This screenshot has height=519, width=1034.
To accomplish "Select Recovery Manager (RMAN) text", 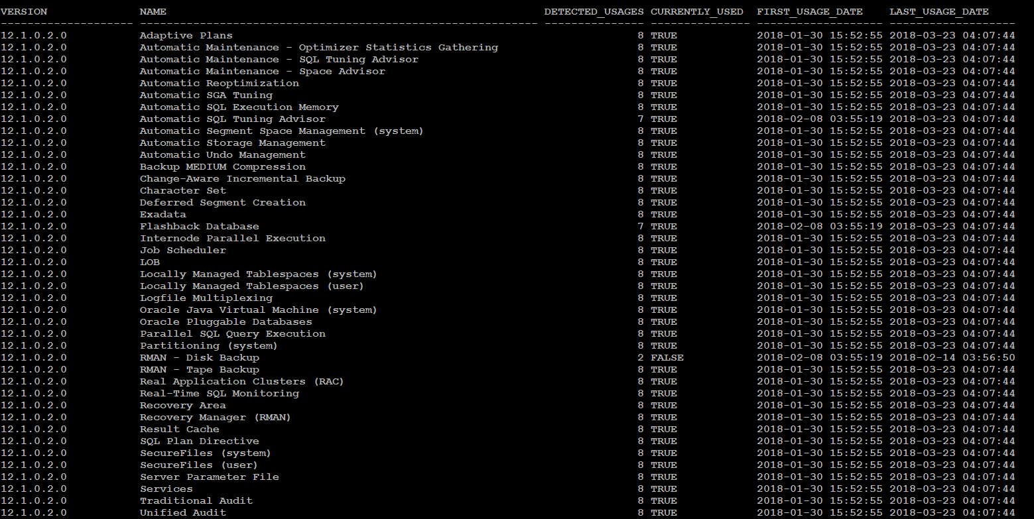I will tap(216, 417).
